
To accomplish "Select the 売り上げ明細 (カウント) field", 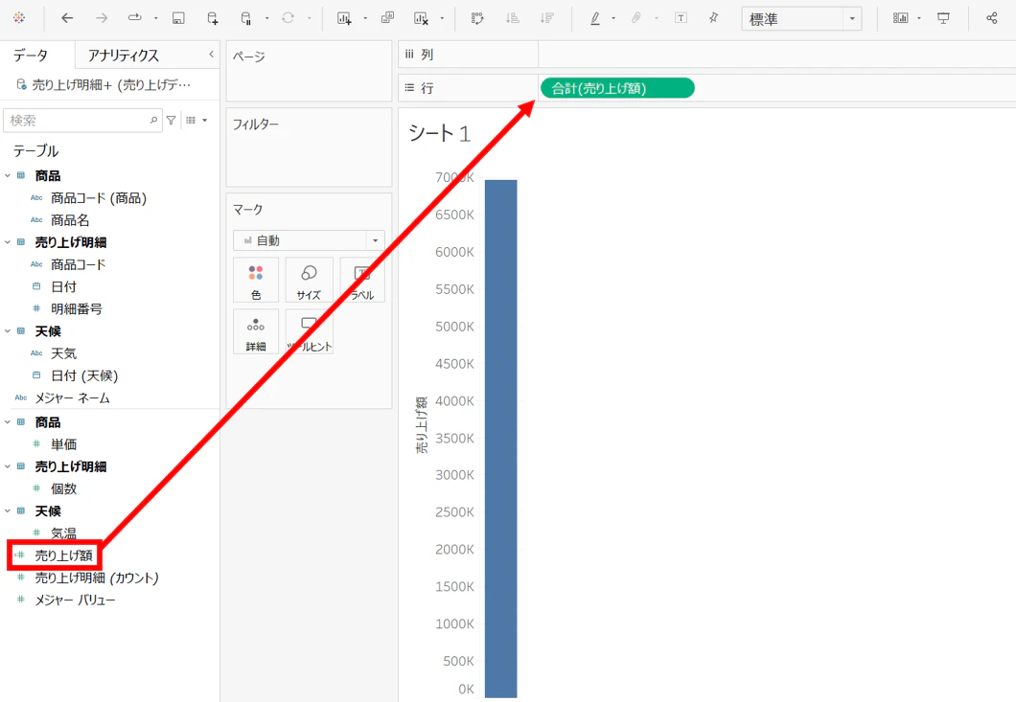I will [x=97, y=577].
